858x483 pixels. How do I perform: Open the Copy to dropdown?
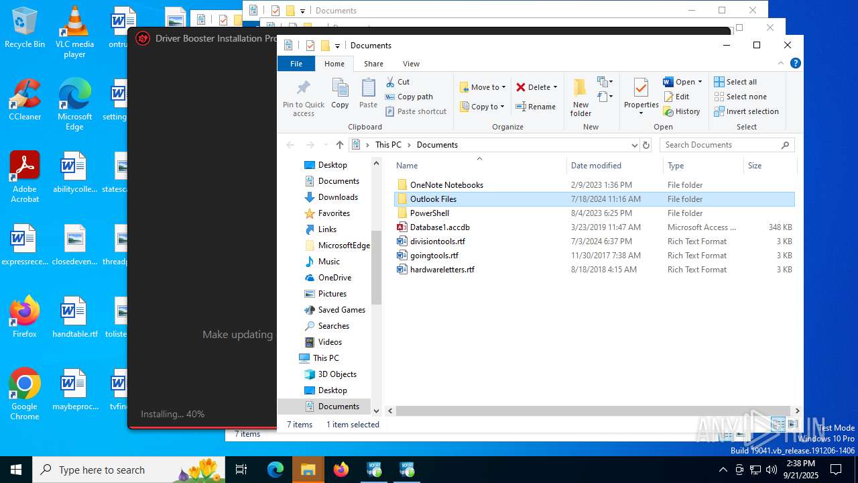(x=483, y=107)
